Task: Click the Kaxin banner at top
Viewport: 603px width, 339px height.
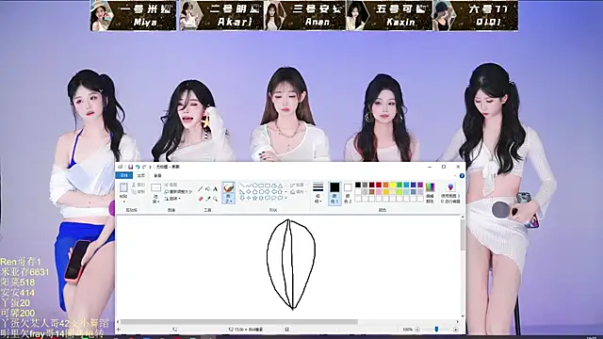Action: (x=389, y=16)
